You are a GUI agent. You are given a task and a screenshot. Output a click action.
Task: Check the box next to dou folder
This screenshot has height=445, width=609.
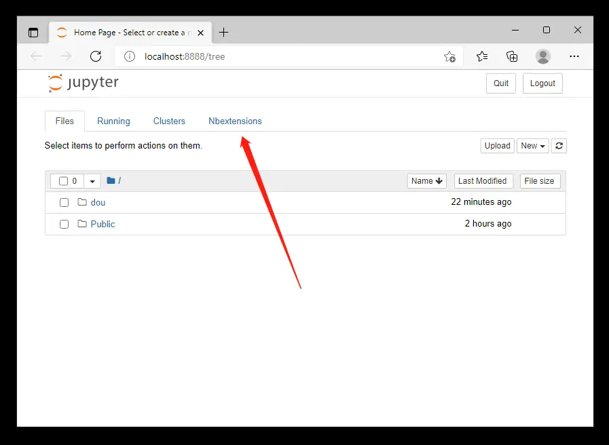[64, 202]
